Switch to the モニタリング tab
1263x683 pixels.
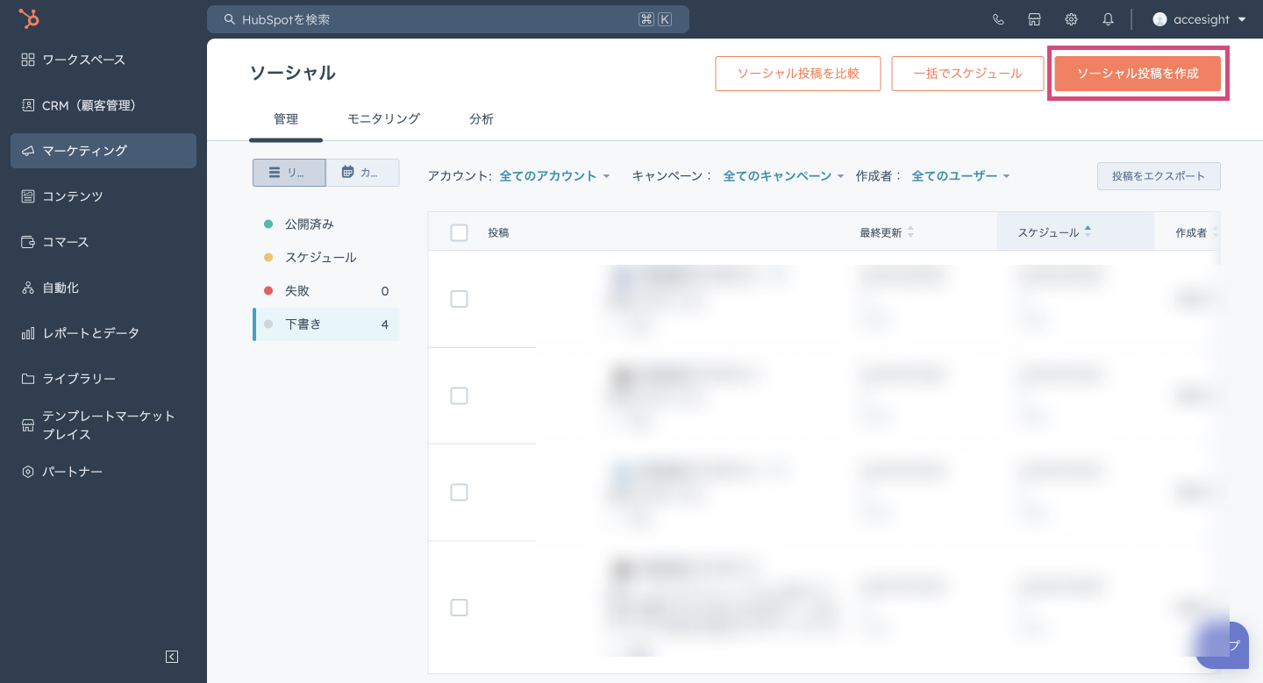(x=383, y=119)
